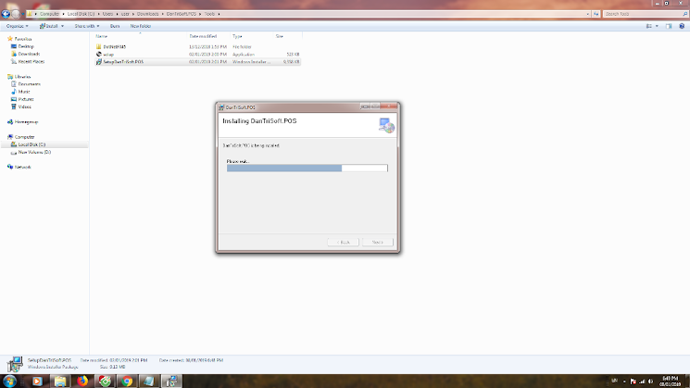Screen dimensions: 690x388
Task: Select Local Disk (C:) in the address bar
Action: click(x=81, y=14)
